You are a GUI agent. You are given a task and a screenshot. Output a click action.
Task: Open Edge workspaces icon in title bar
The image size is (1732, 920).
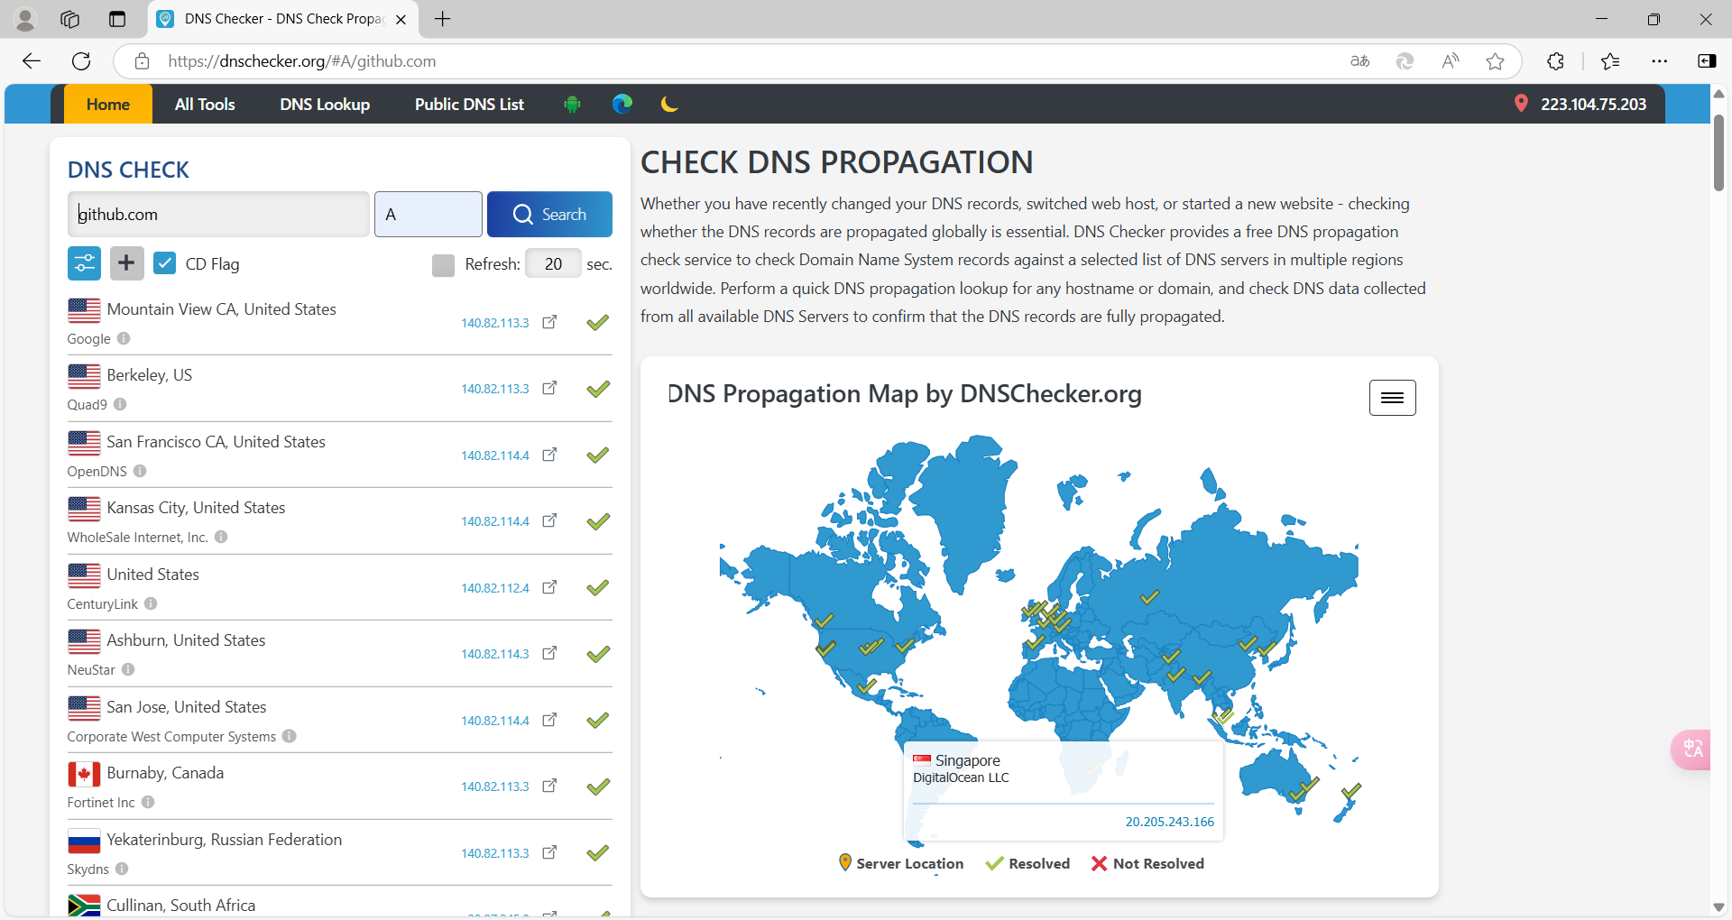pos(70,19)
